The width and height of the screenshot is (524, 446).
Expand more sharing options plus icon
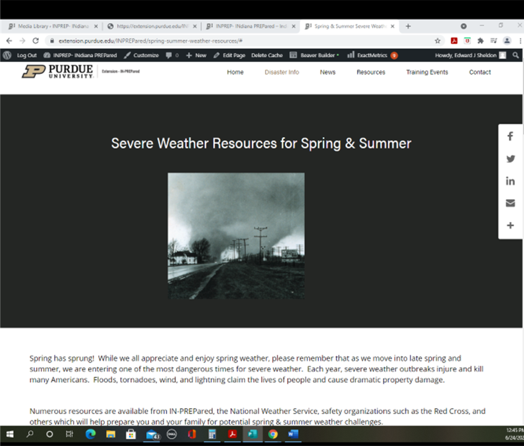(510, 225)
